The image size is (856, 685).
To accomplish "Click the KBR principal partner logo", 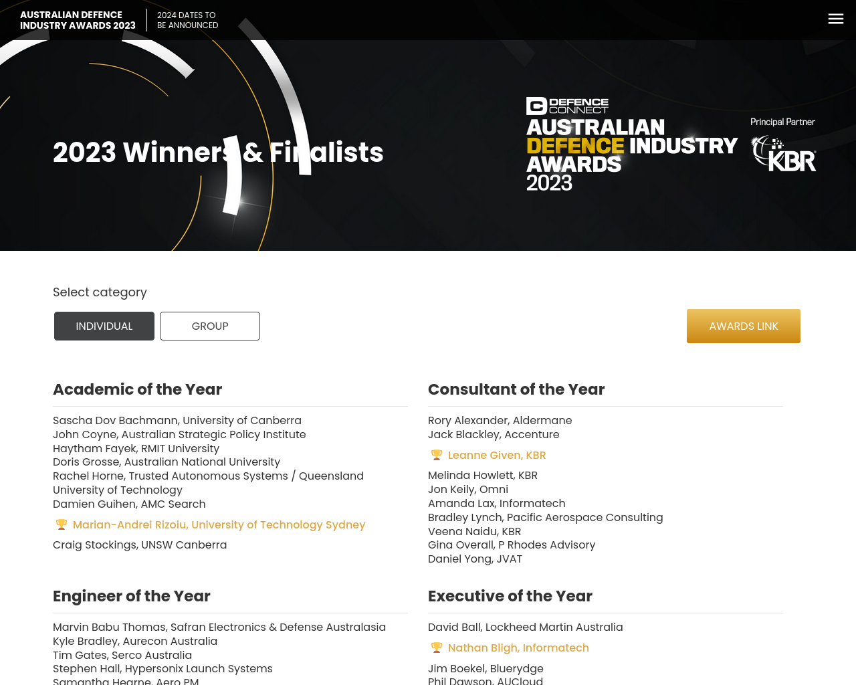I will [783, 153].
